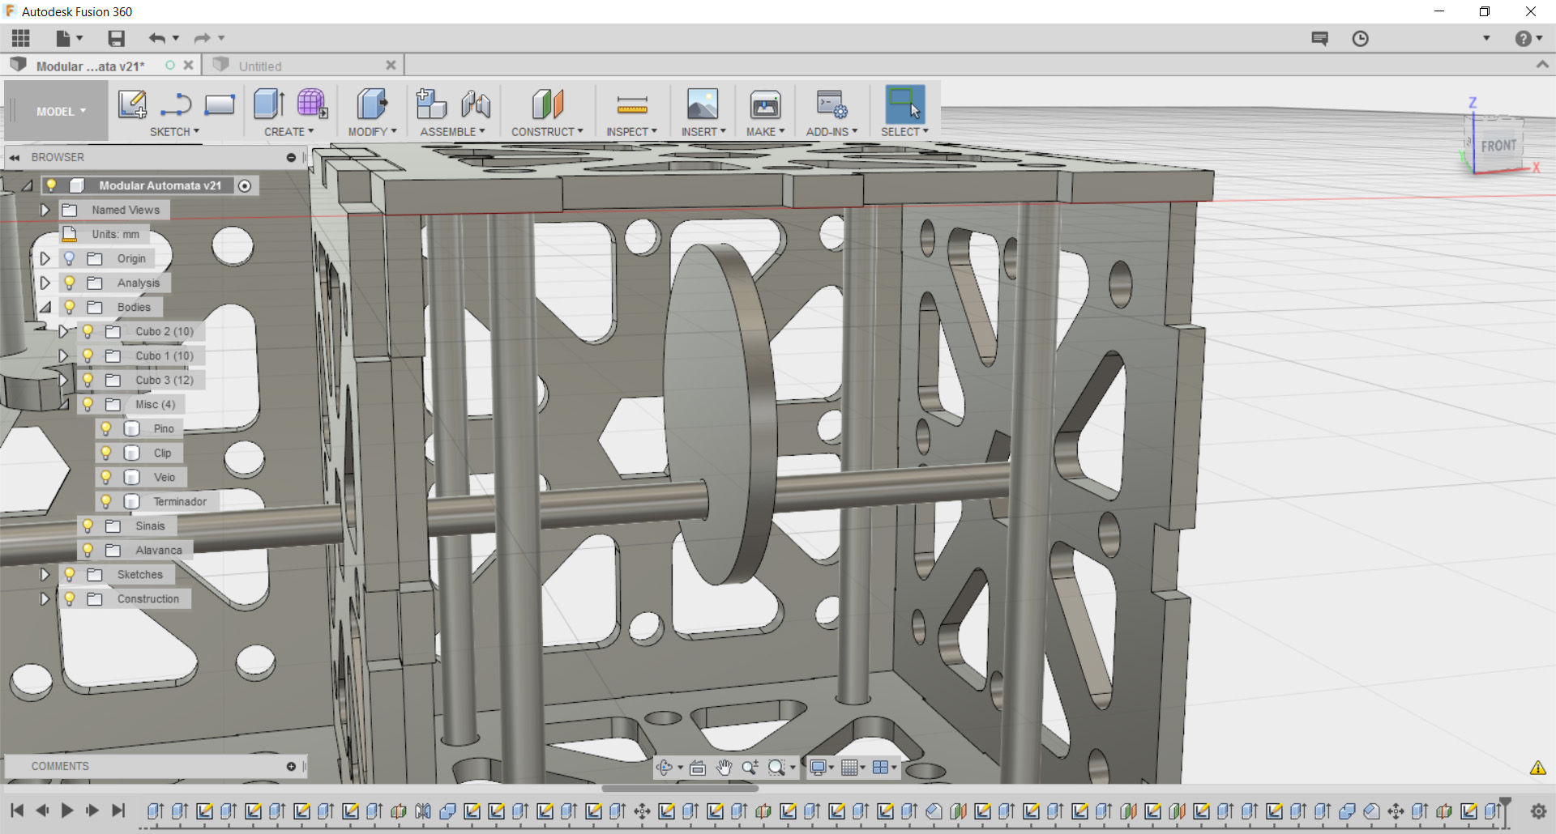This screenshot has width=1556, height=834.
Task: Toggle visibility of the Sketches folder
Action: (70, 574)
